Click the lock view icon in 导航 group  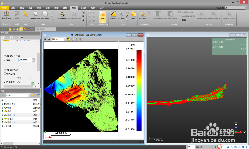[52, 12]
